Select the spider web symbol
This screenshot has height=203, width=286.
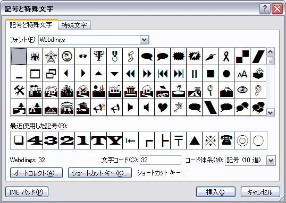click(x=51, y=56)
